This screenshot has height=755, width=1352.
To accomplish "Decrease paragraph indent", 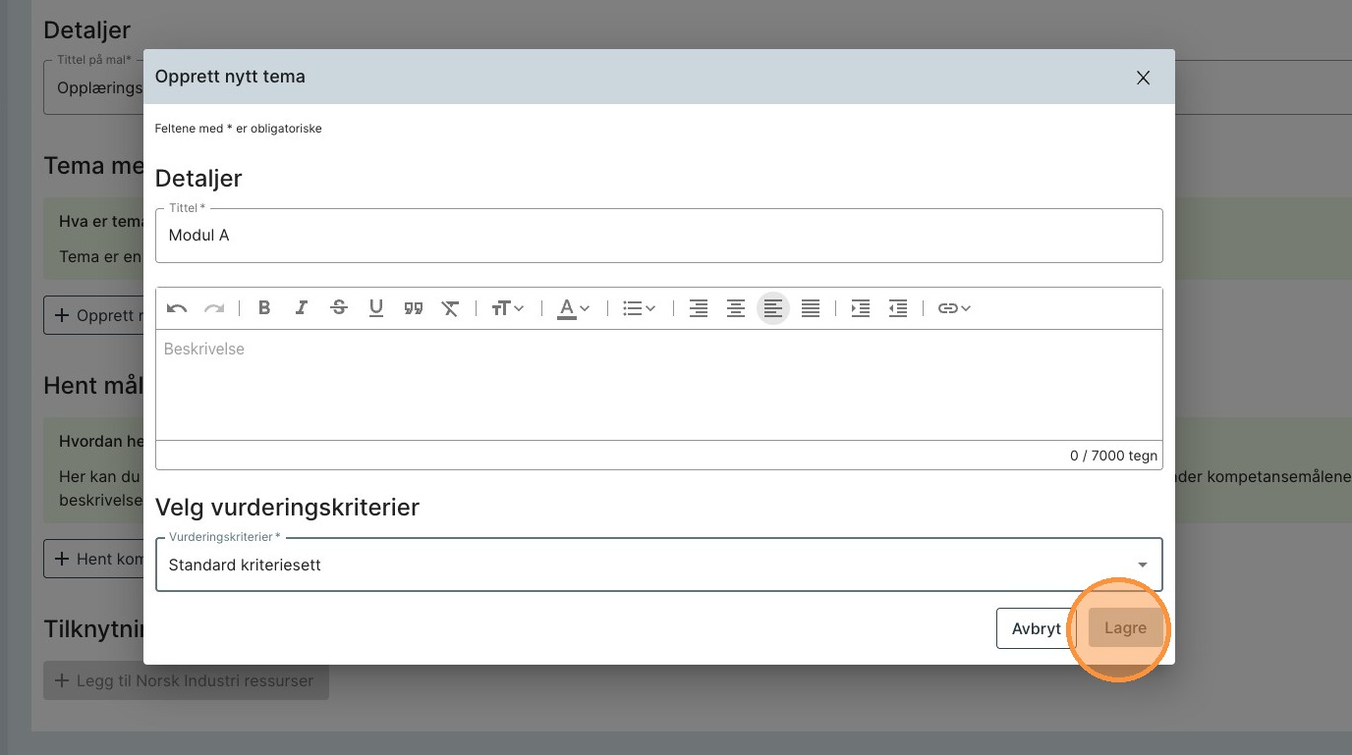I will [x=898, y=308].
